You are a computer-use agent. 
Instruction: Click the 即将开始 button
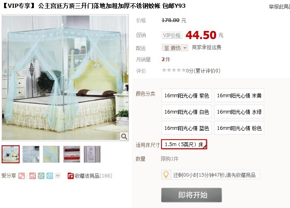click(x=191, y=195)
